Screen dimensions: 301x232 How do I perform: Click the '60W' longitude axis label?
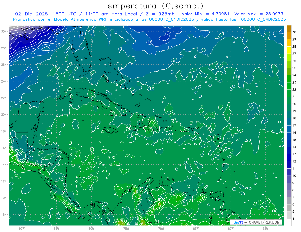click(x=231, y=229)
